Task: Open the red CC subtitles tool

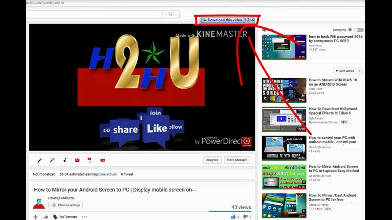Action: pyautogui.click(x=77, y=160)
